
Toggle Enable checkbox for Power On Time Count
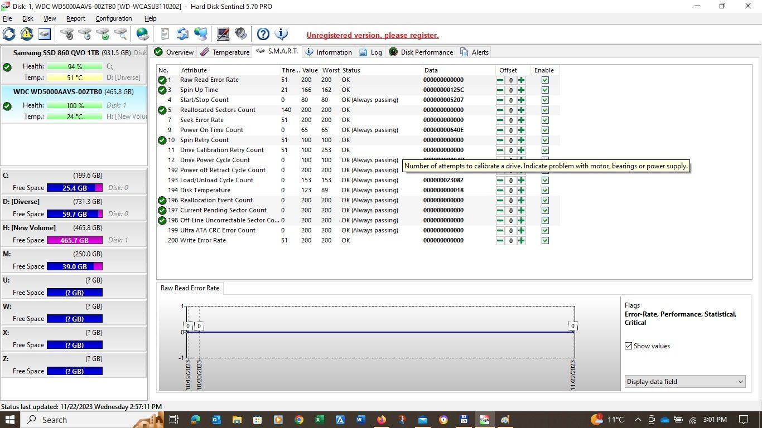[x=545, y=130]
